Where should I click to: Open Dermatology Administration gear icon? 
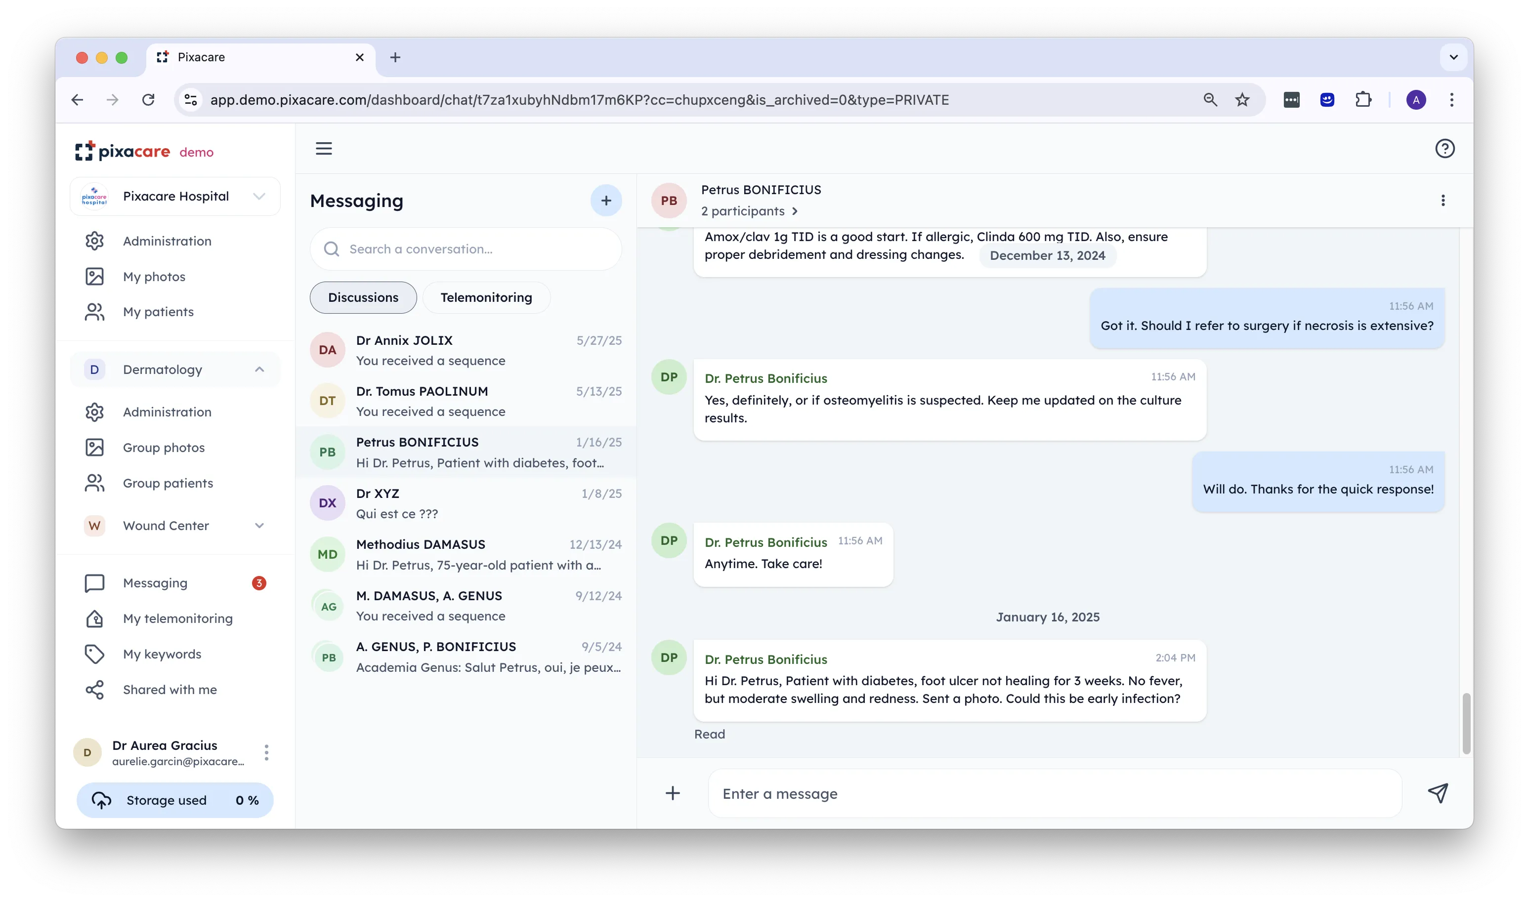pyautogui.click(x=94, y=412)
